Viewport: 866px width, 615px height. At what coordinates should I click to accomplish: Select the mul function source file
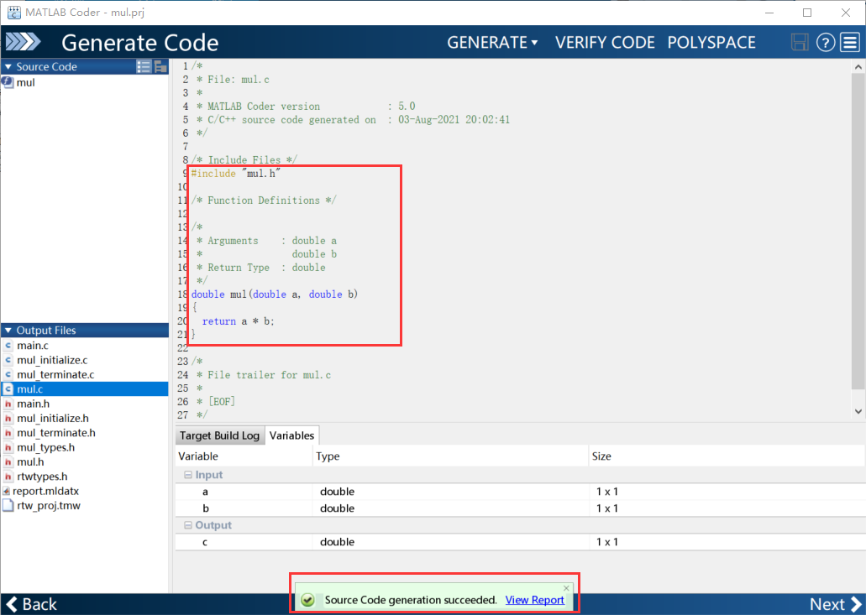click(x=25, y=82)
